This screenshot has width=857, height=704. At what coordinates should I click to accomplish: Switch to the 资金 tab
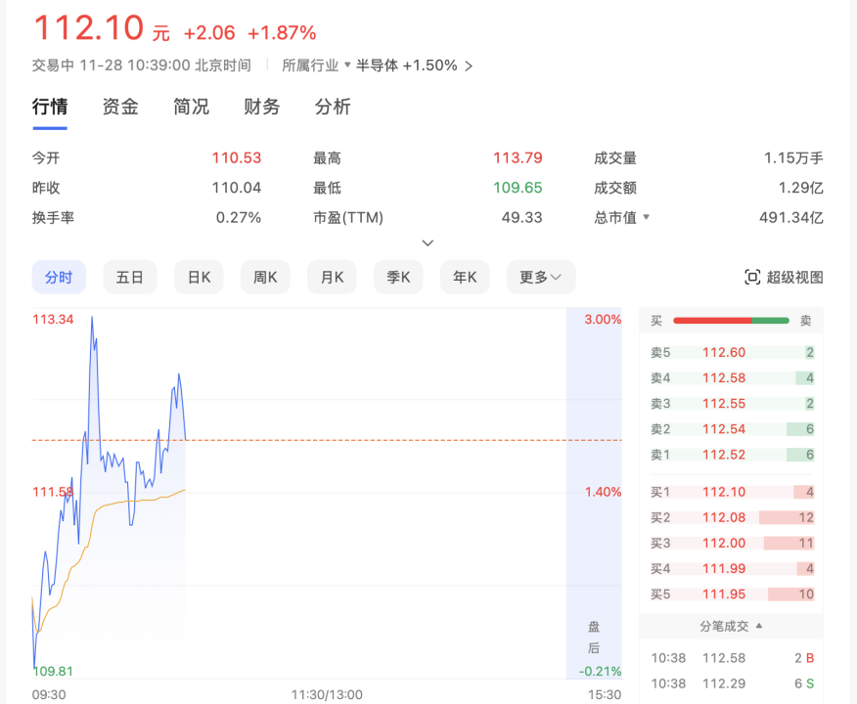pos(120,108)
